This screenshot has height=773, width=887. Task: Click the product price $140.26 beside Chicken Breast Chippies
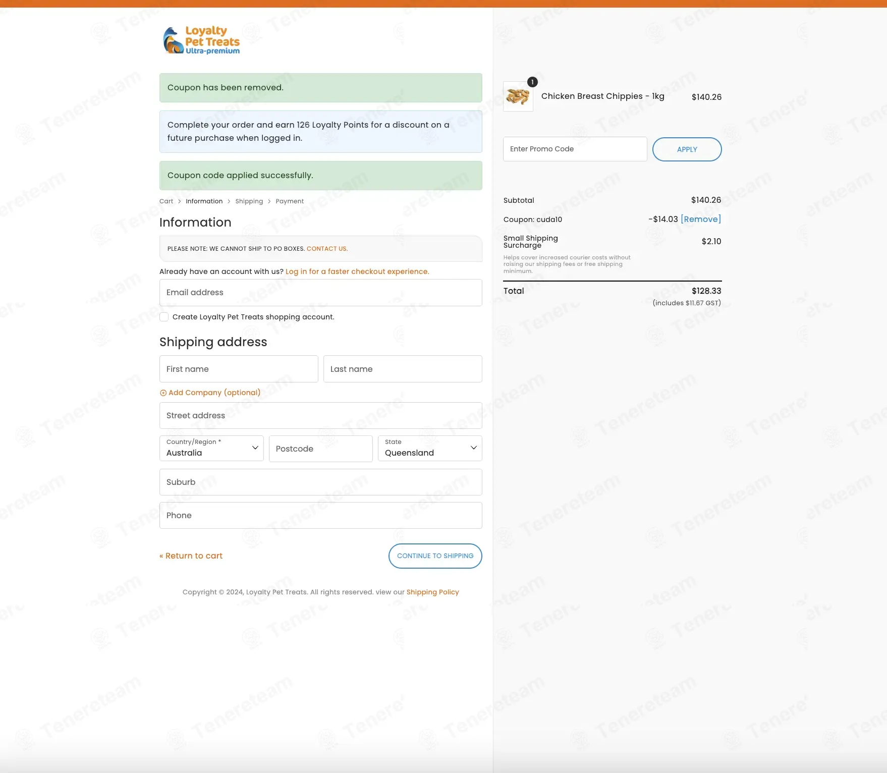point(706,97)
